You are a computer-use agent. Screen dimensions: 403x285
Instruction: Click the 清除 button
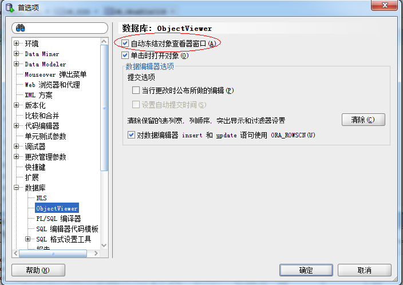pyautogui.click(x=363, y=120)
